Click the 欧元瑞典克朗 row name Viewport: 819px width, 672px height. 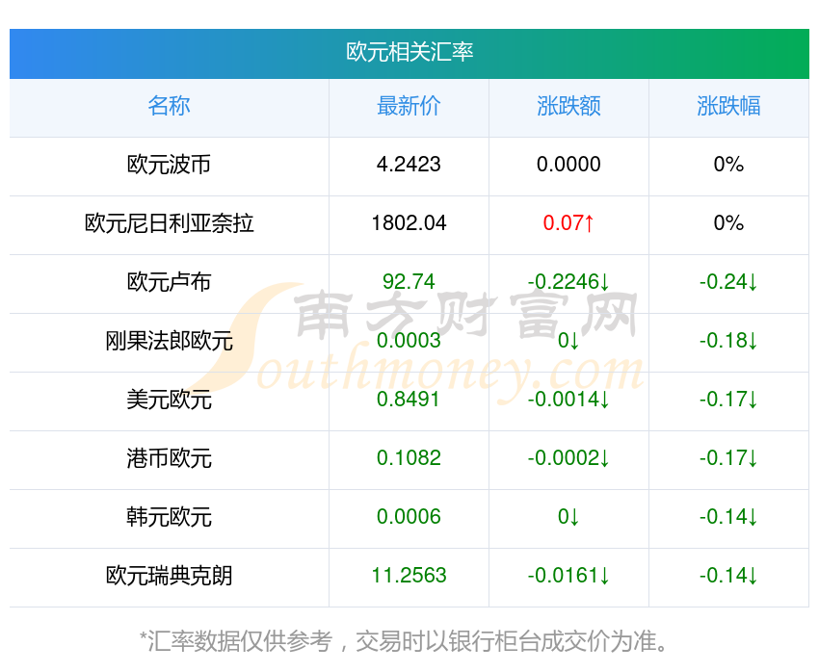click(169, 576)
